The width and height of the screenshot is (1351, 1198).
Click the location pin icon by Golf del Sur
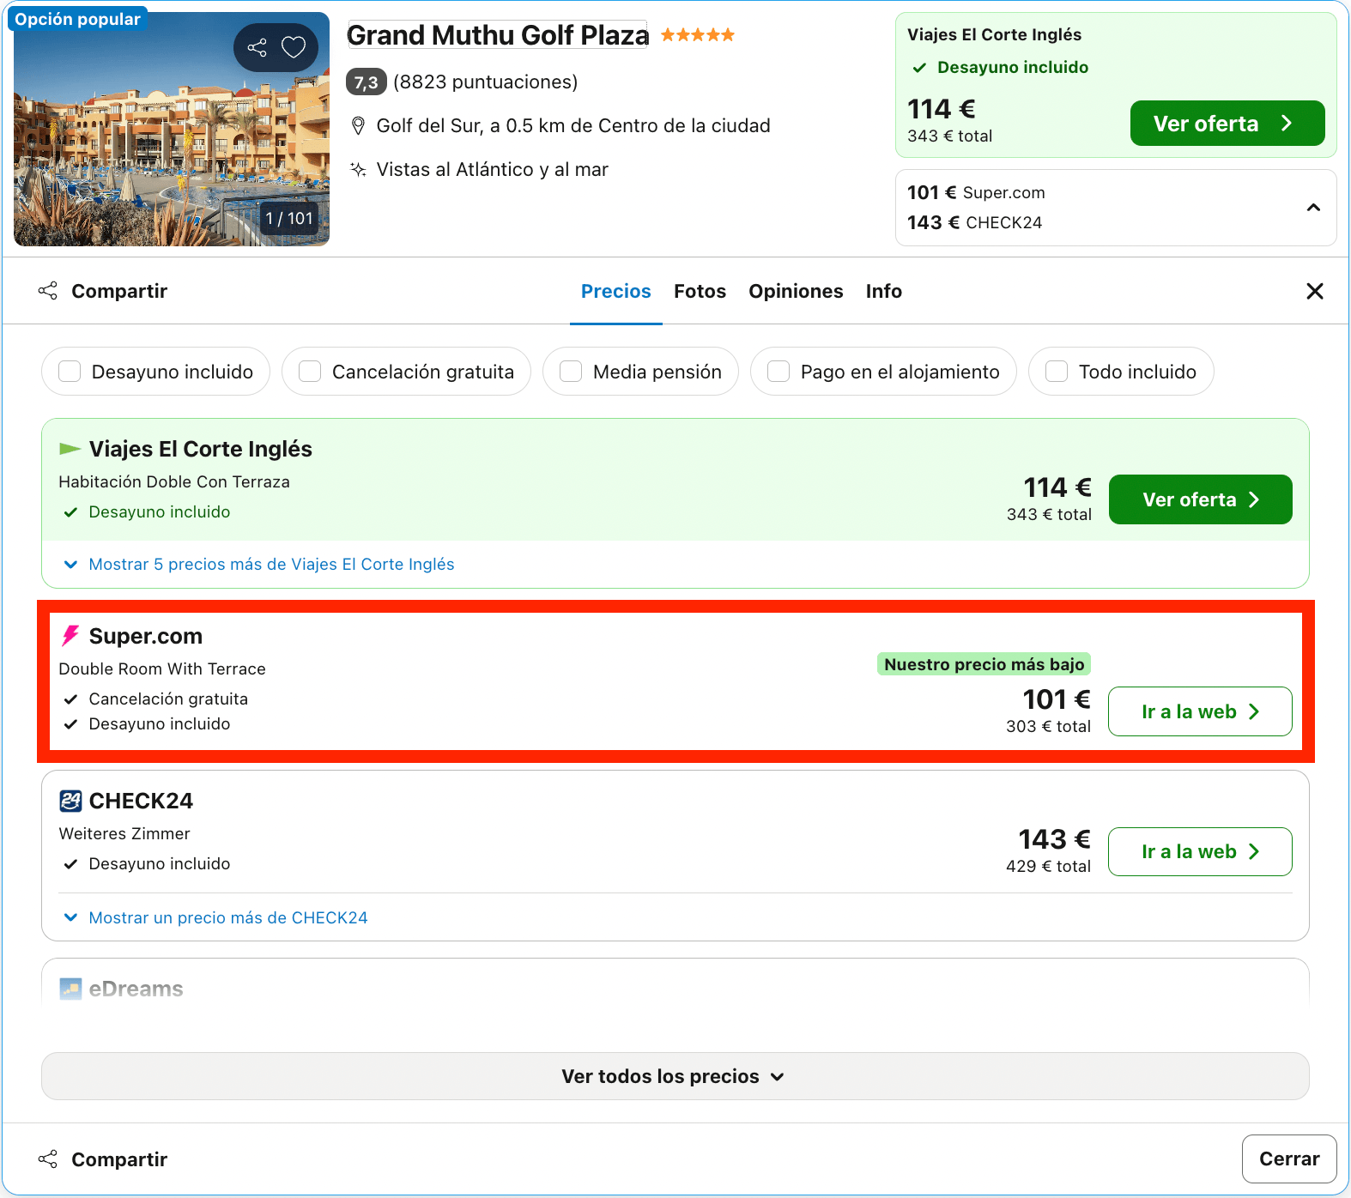[x=359, y=126]
